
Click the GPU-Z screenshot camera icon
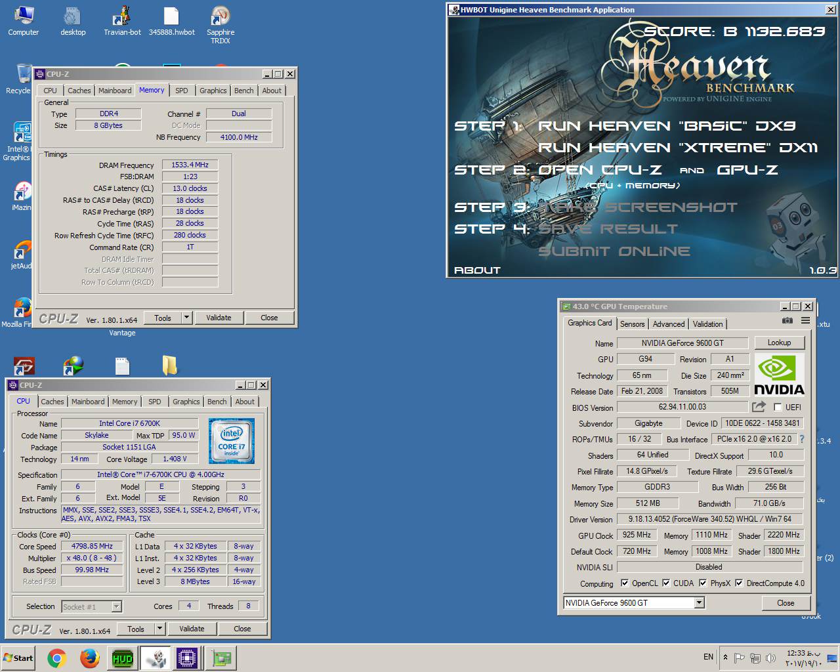(787, 321)
